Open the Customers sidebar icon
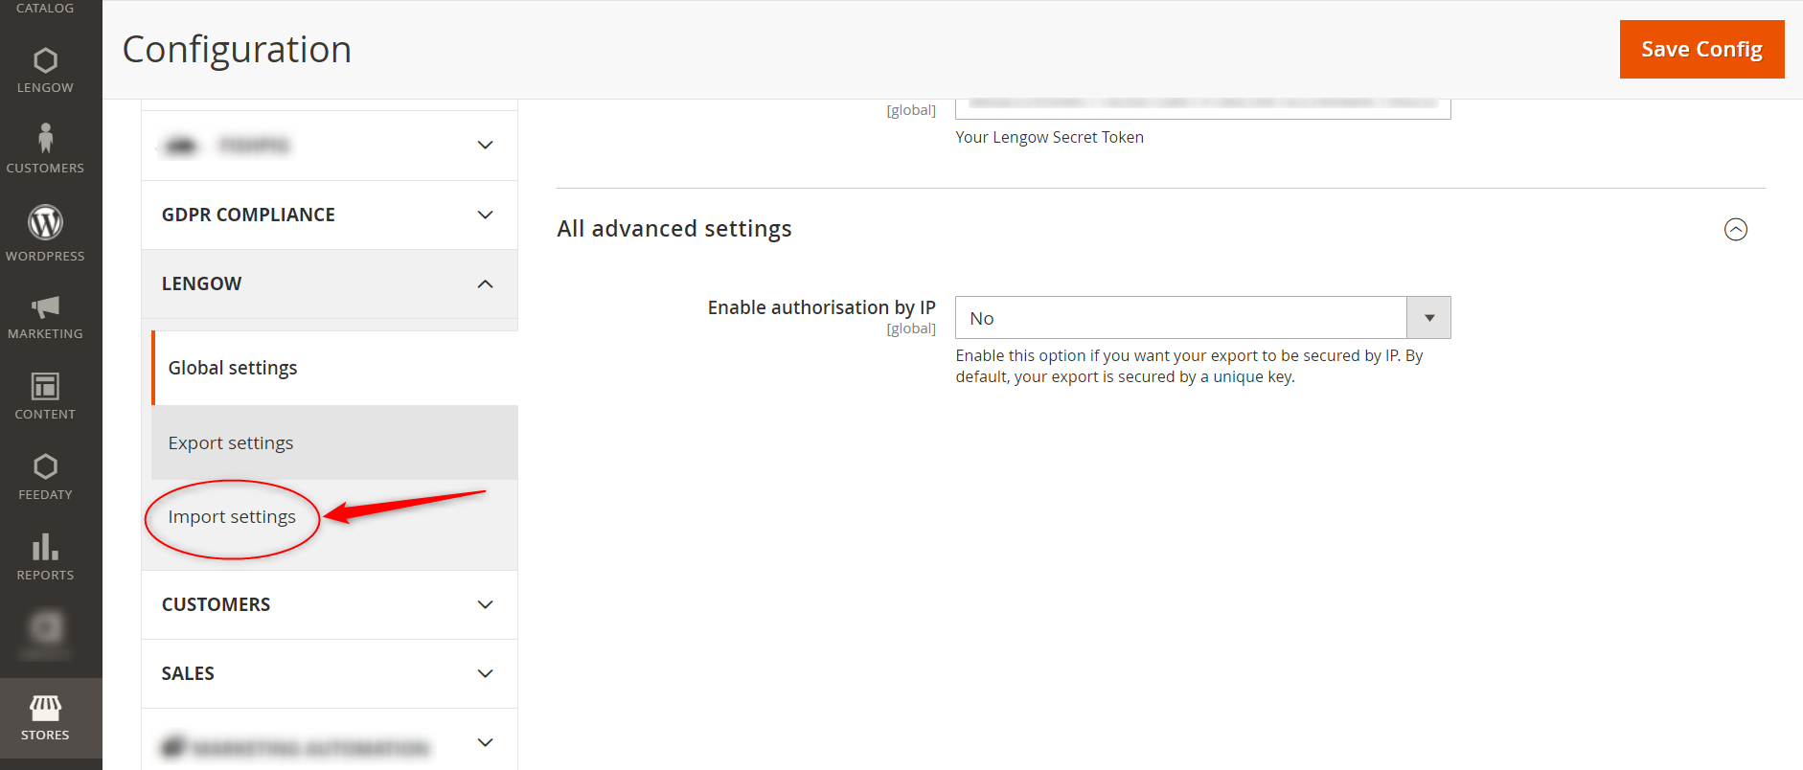This screenshot has height=770, width=1803. (45, 139)
